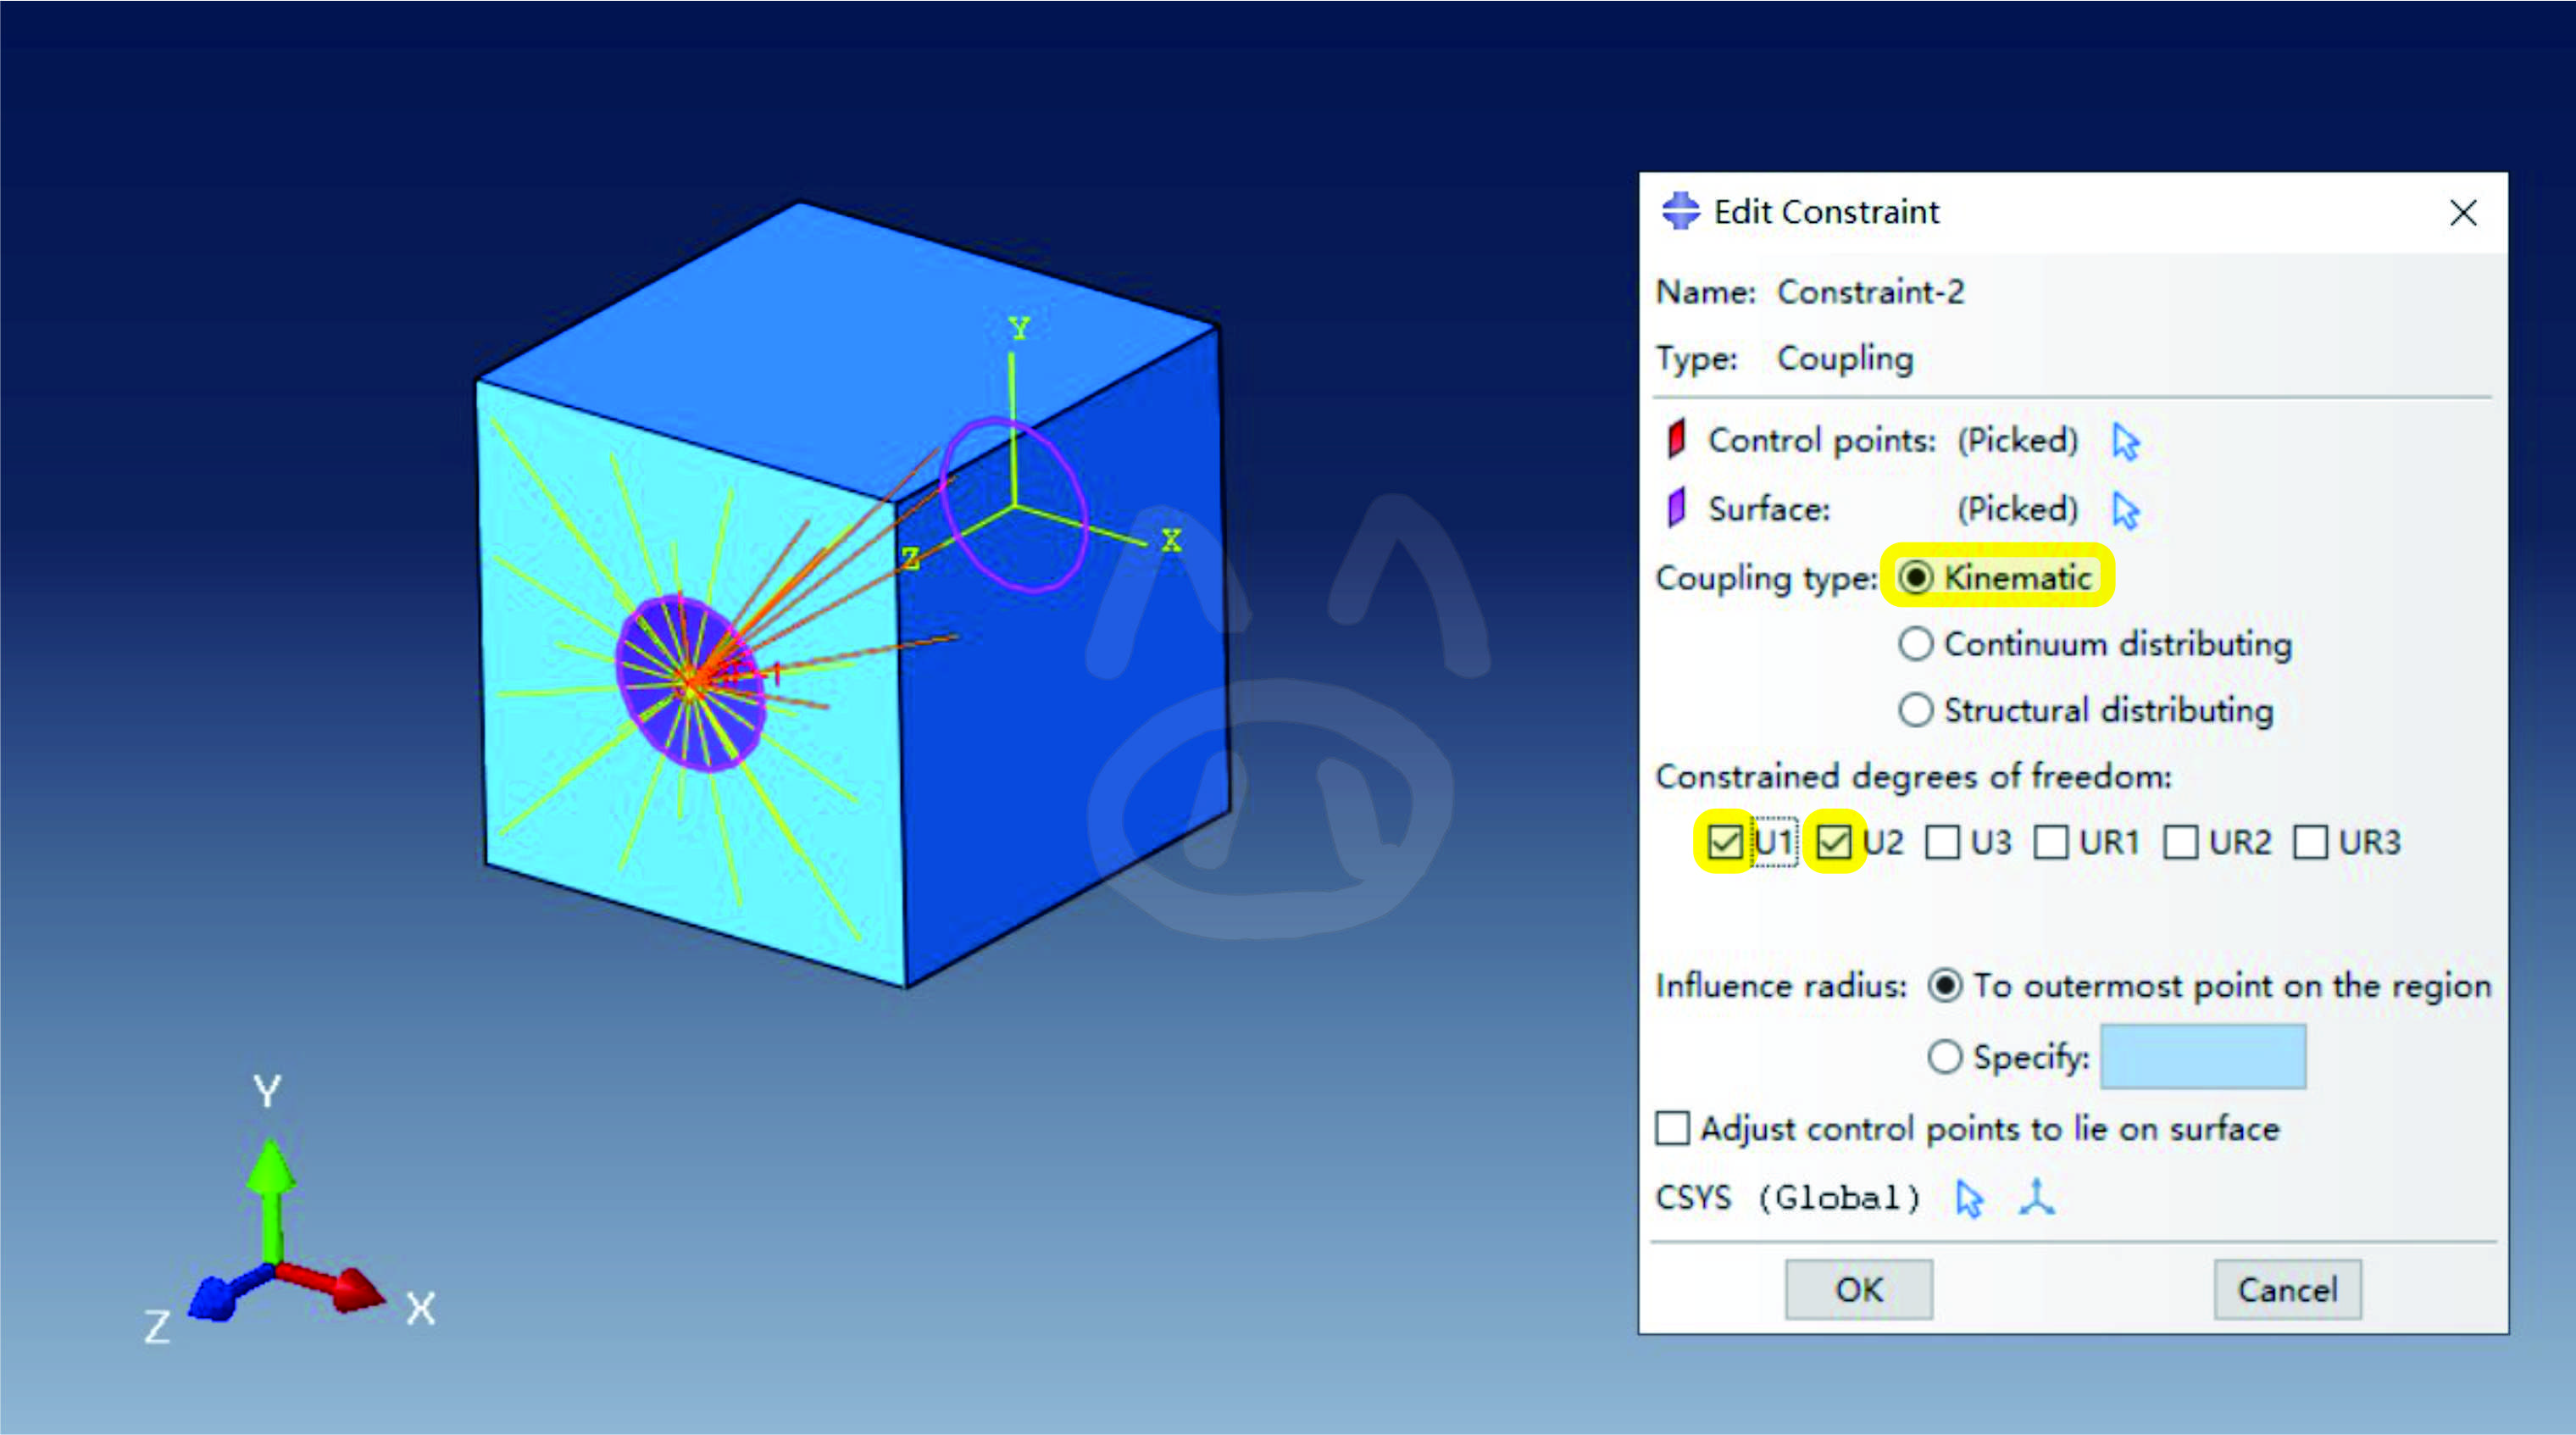Check Adjust control points to lie on surface

[1673, 1128]
